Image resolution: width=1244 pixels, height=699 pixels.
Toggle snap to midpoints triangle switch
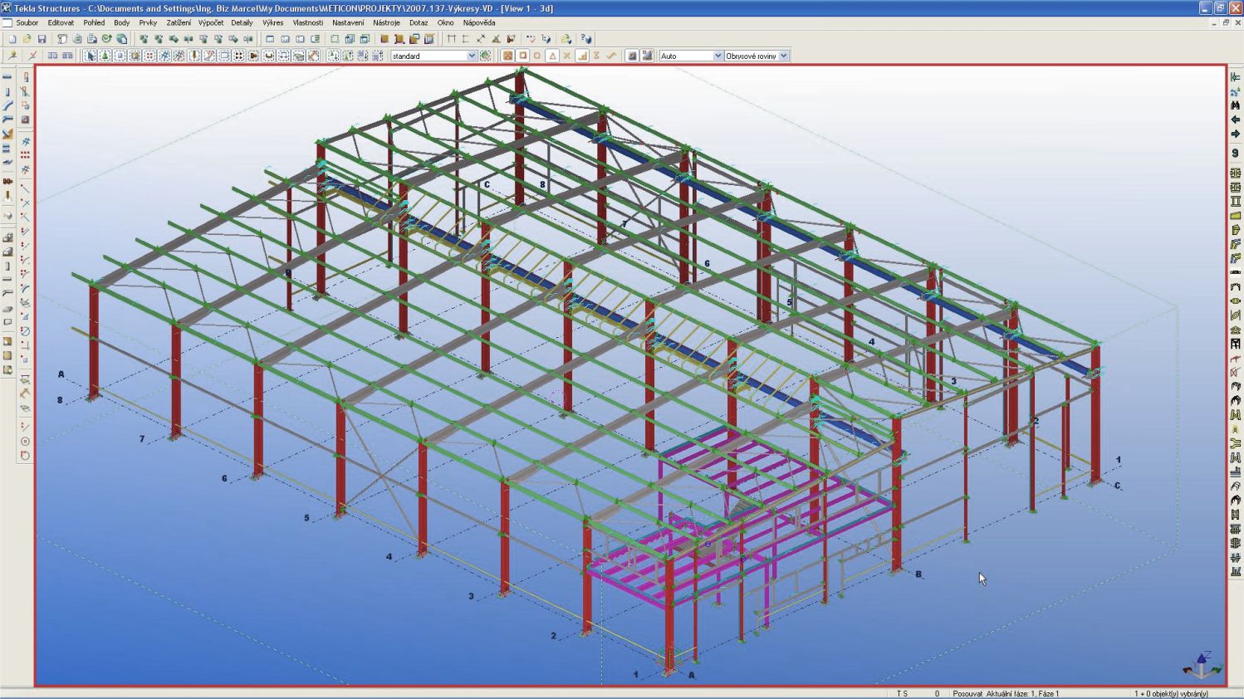(552, 56)
